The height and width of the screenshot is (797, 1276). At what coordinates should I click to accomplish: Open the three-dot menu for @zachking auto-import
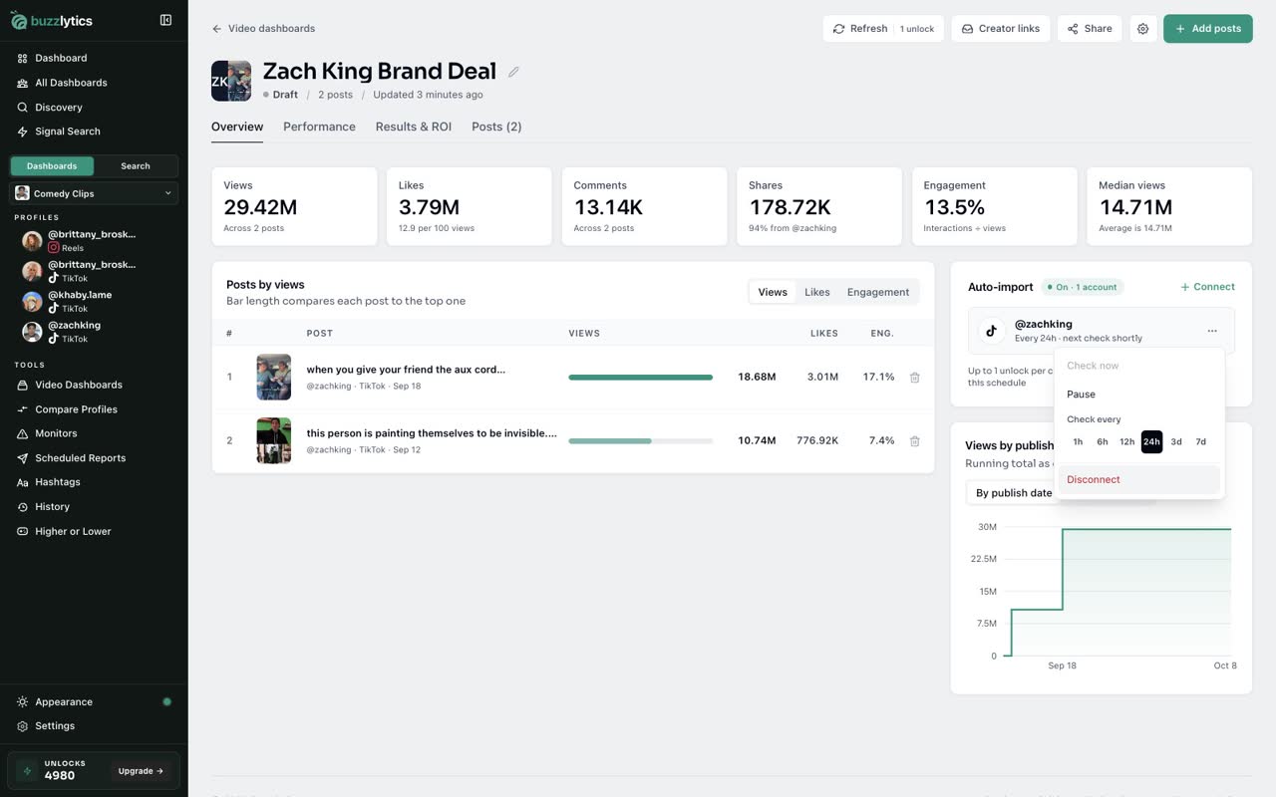[1212, 331]
